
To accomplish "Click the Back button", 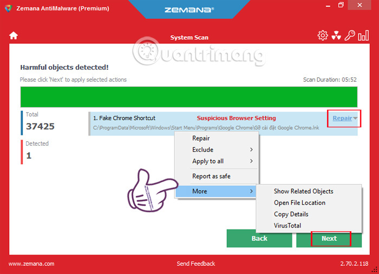I will 259,238.
